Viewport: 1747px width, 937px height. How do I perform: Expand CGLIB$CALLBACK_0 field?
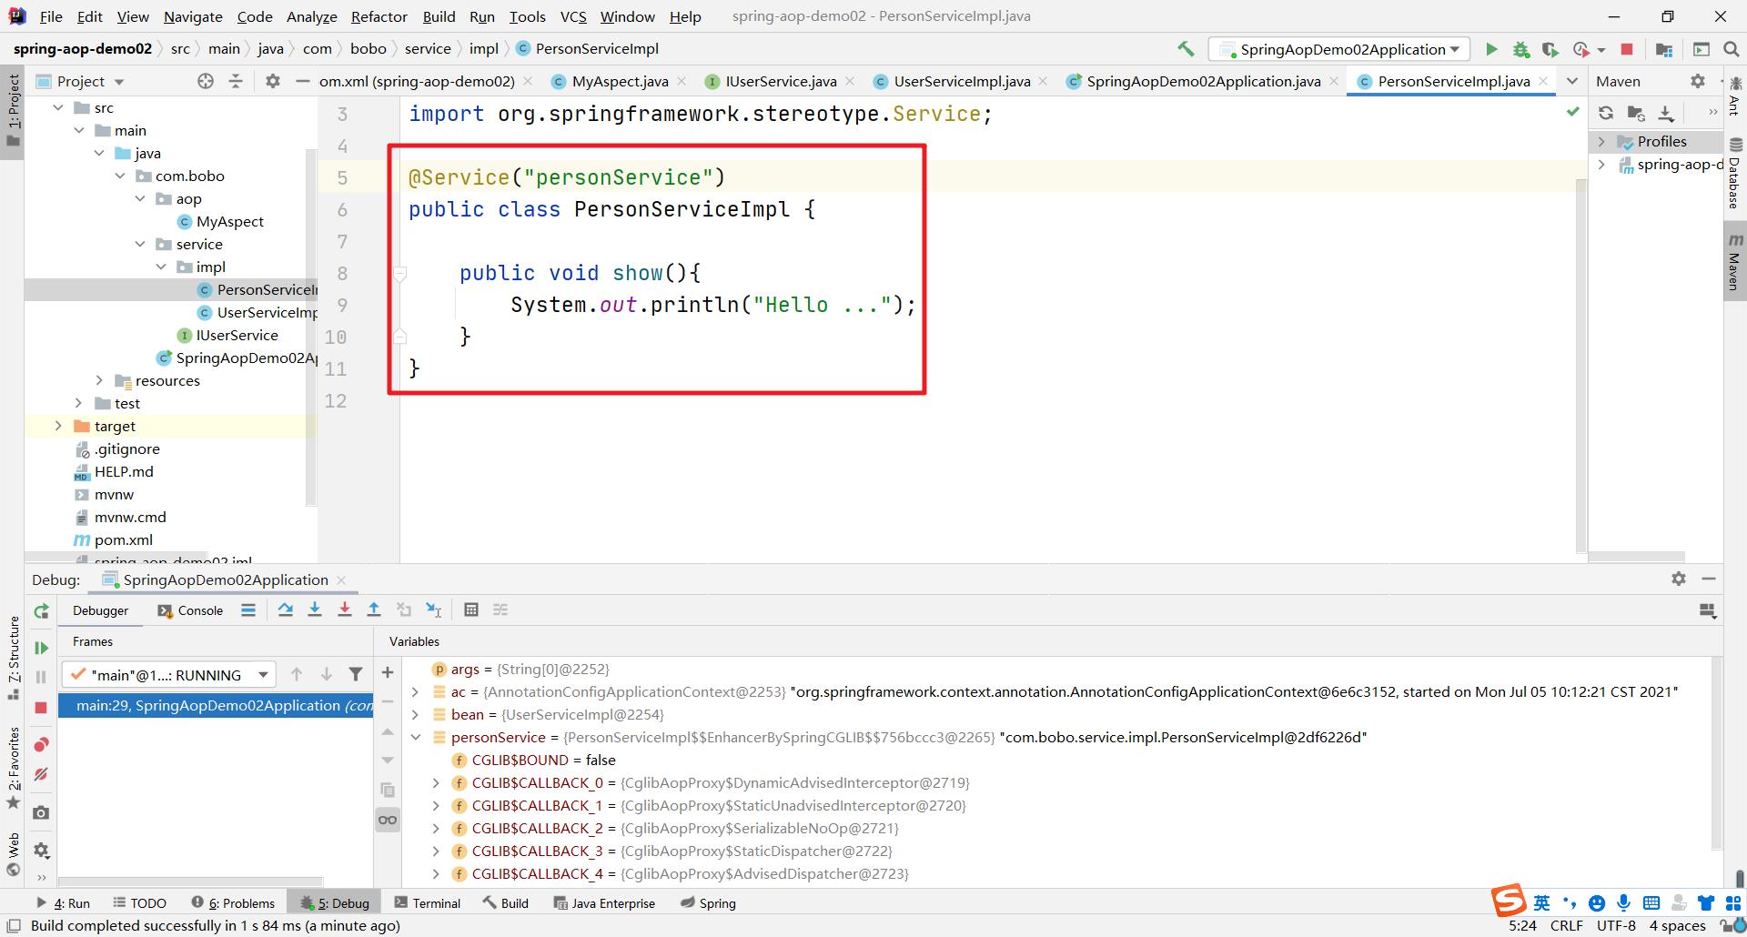click(436, 782)
